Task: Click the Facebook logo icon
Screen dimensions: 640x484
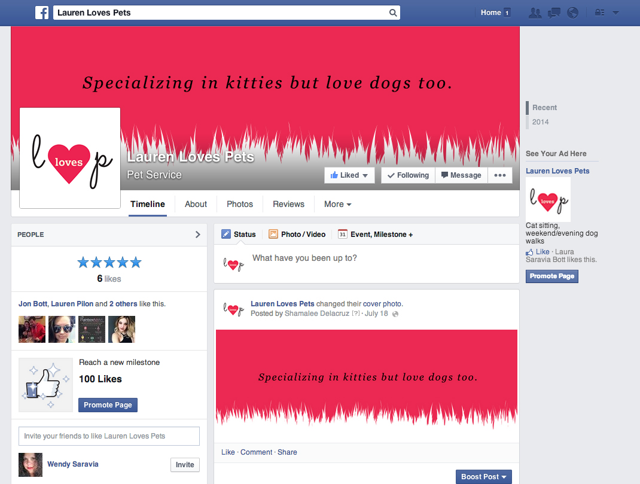Action: click(x=42, y=13)
